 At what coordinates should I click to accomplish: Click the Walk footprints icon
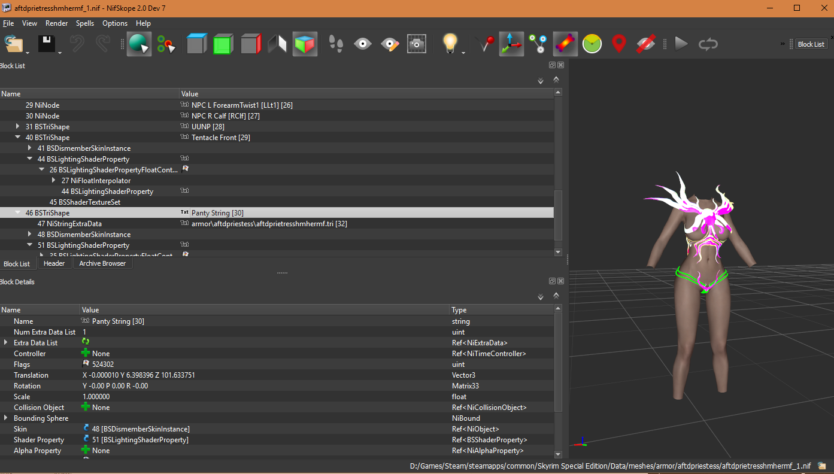[336, 44]
